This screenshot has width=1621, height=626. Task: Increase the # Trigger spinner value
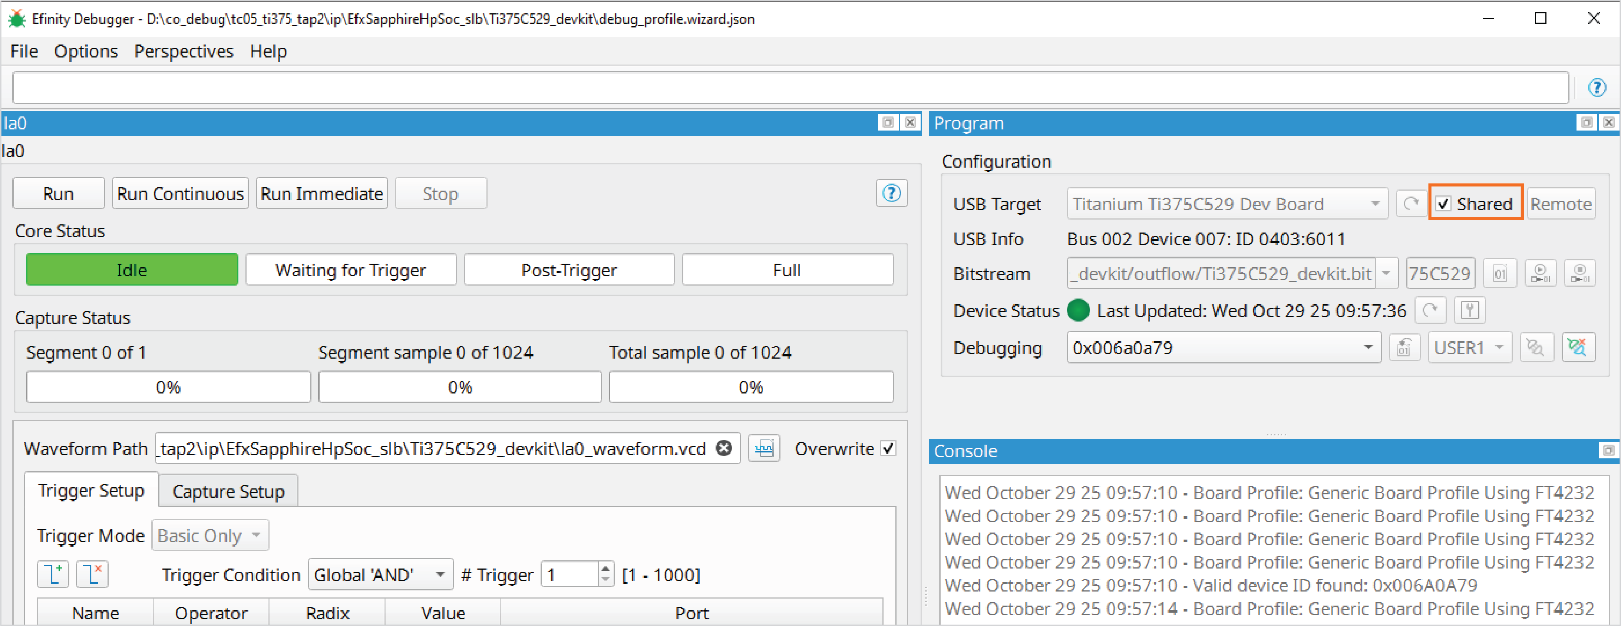click(x=605, y=568)
